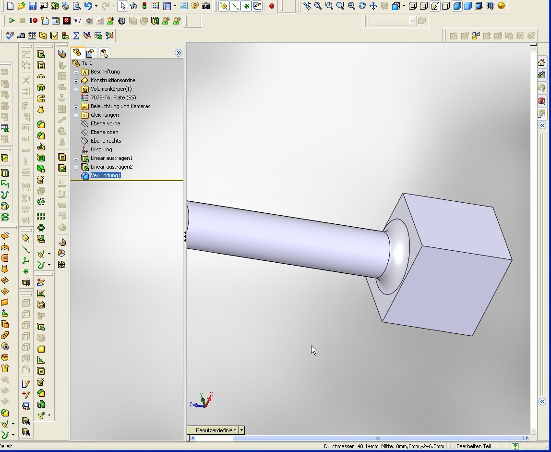This screenshot has height=452, width=551.
Task: Click the screen capture camera icon
Action: click(x=206, y=6)
